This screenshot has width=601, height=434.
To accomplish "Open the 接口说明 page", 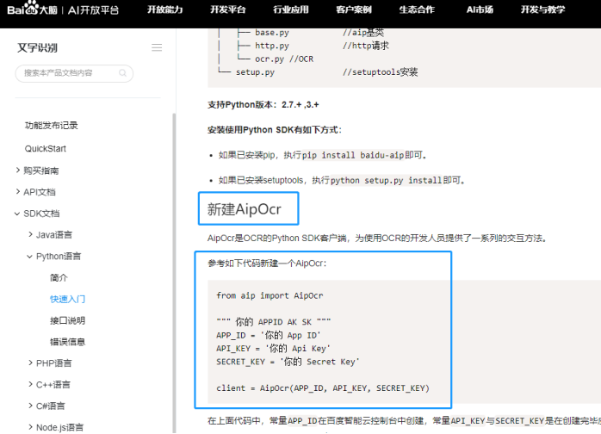I will pos(67,320).
